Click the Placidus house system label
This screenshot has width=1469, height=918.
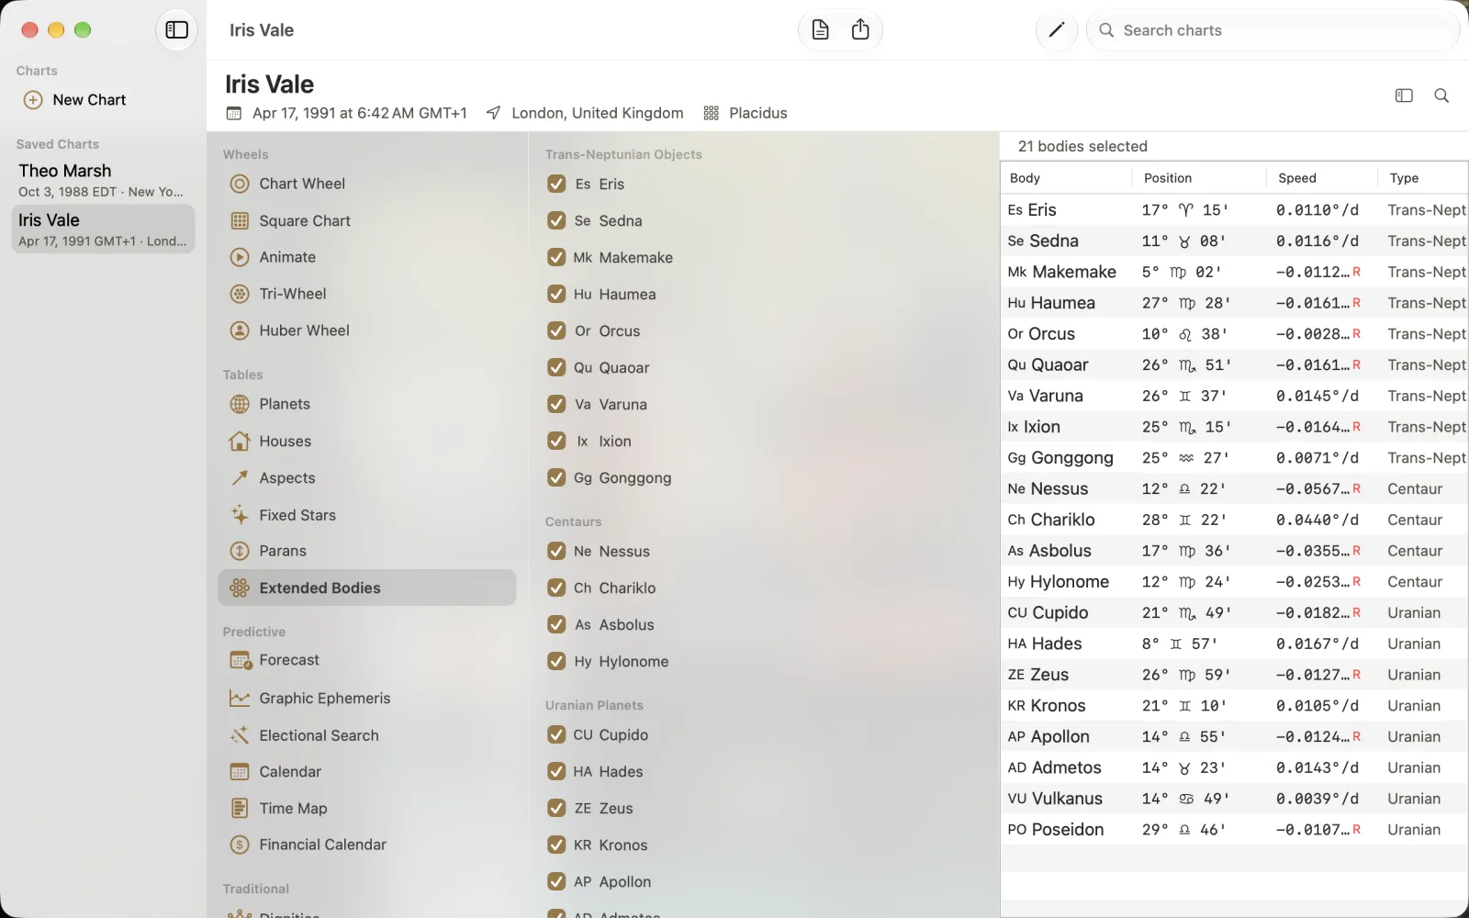tap(758, 113)
